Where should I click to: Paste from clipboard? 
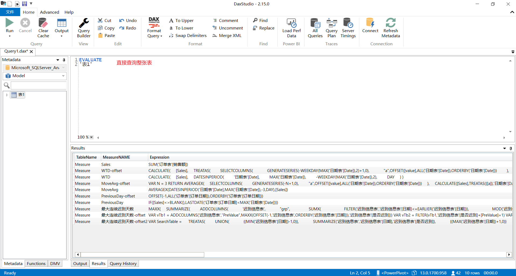click(106, 35)
